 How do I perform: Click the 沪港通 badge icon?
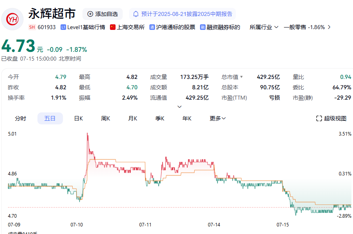click(x=152, y=27)
